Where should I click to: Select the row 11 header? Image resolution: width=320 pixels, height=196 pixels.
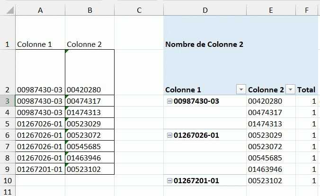(8, 191)
